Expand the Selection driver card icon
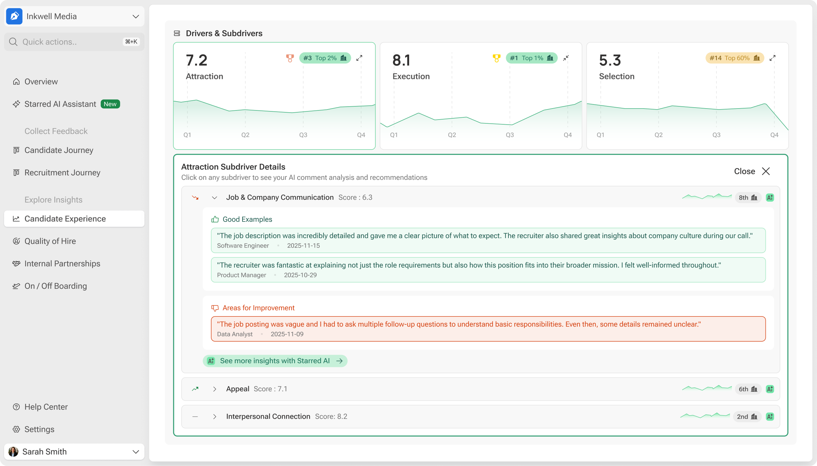This screenshot has width=817, height=466. pyautogui.click(x=772, y=58)
